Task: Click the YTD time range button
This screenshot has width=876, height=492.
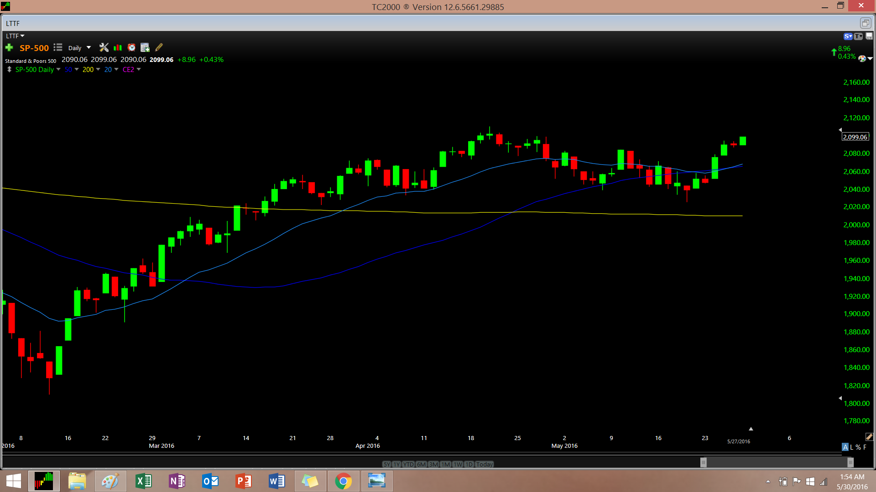Action: (x=408, y=464)
